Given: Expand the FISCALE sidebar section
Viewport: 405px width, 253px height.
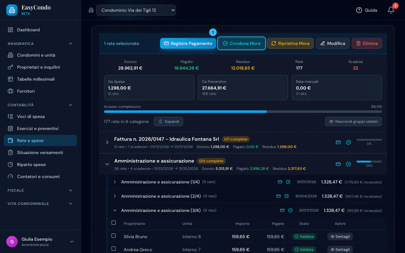Looking at the screenshot, I should click(70, 190).
